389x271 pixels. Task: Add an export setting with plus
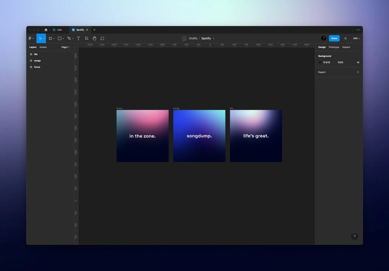point(358,72)
